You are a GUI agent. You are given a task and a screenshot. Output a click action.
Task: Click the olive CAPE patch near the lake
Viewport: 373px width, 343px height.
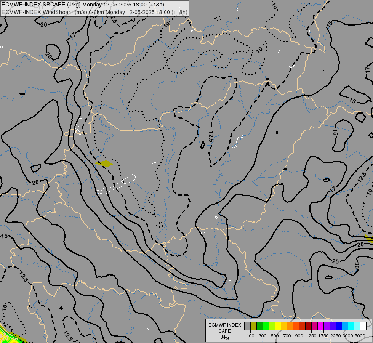tap(104, 163)
